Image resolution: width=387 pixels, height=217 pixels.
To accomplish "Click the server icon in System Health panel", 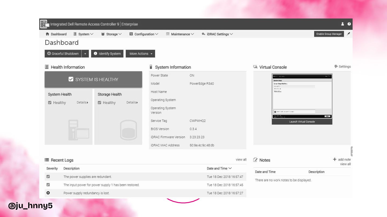I will [78, 130].
